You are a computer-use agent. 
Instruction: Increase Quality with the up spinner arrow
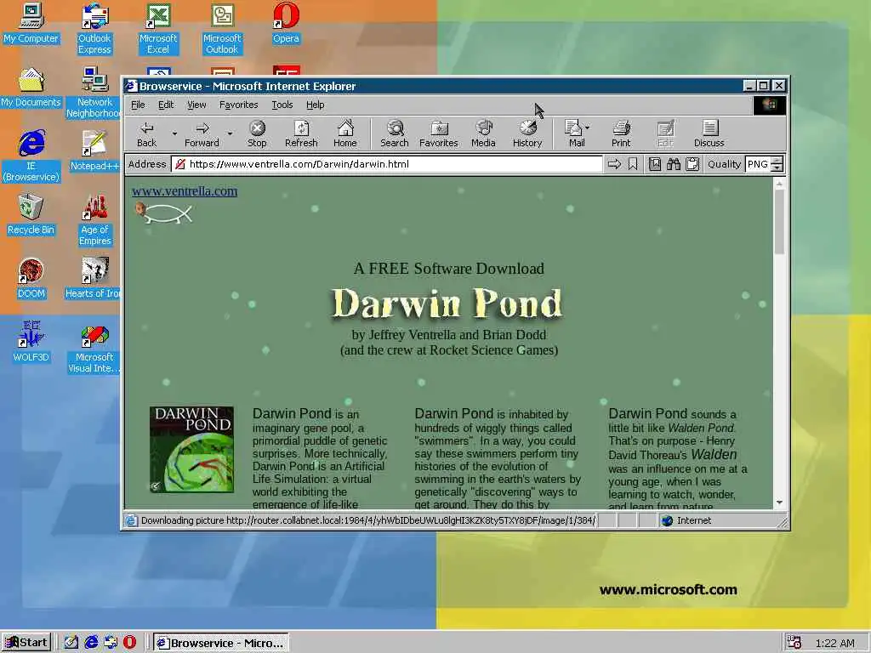click(x=777, y=161)
